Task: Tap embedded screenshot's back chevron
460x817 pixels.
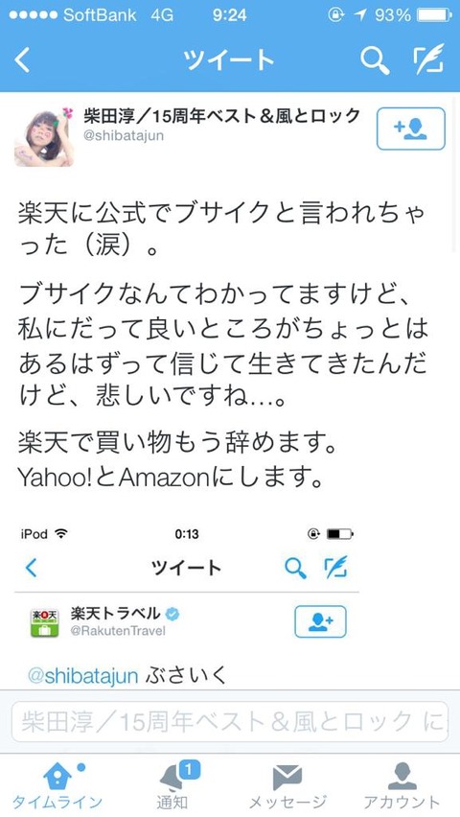Action: 32,568
